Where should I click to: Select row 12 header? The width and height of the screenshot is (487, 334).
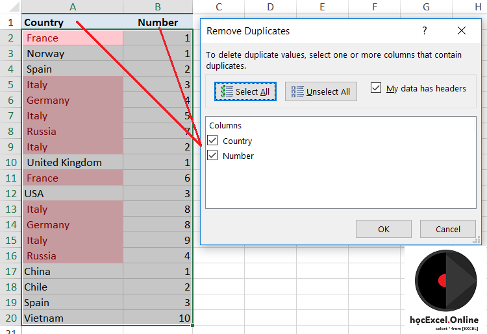[x=10, y=193]
